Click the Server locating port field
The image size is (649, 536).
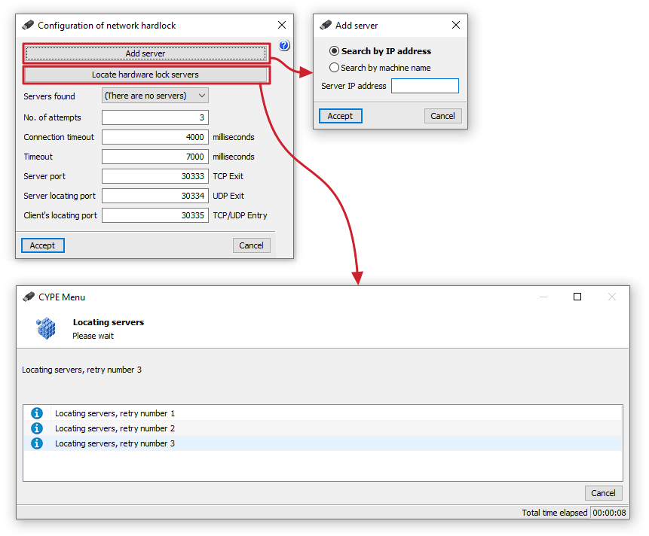[155, 196]
